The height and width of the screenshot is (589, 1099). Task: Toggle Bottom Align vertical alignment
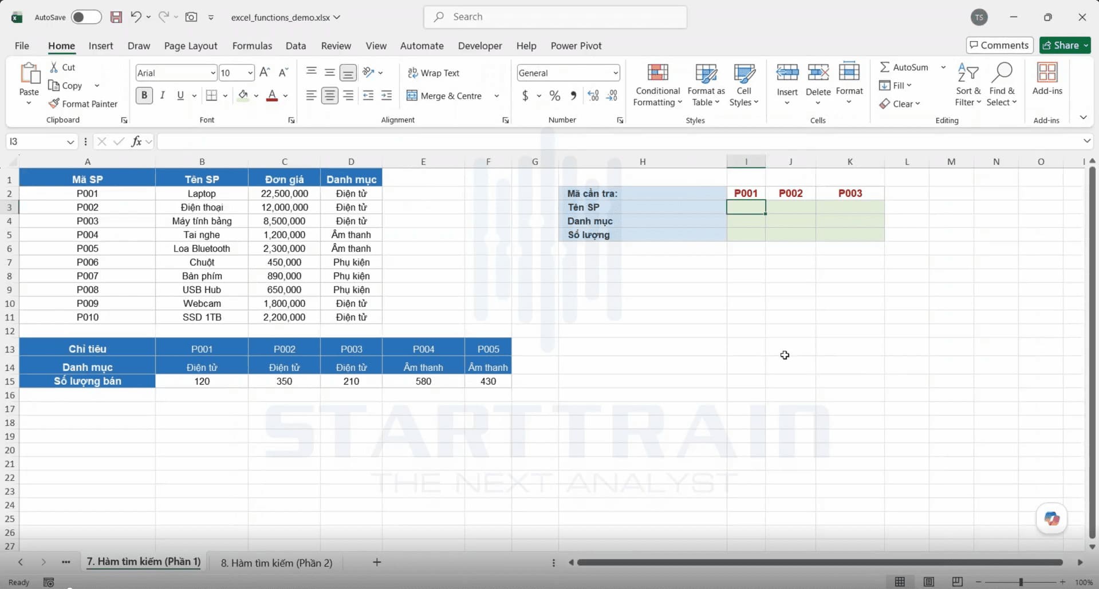click(x=348, y=73)
